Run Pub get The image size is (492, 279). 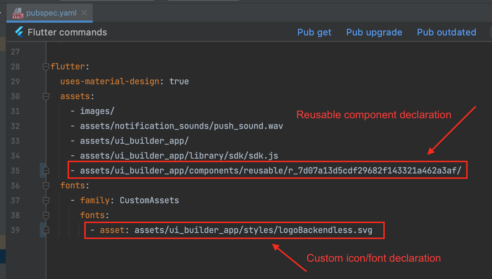(x=314, y=32)
